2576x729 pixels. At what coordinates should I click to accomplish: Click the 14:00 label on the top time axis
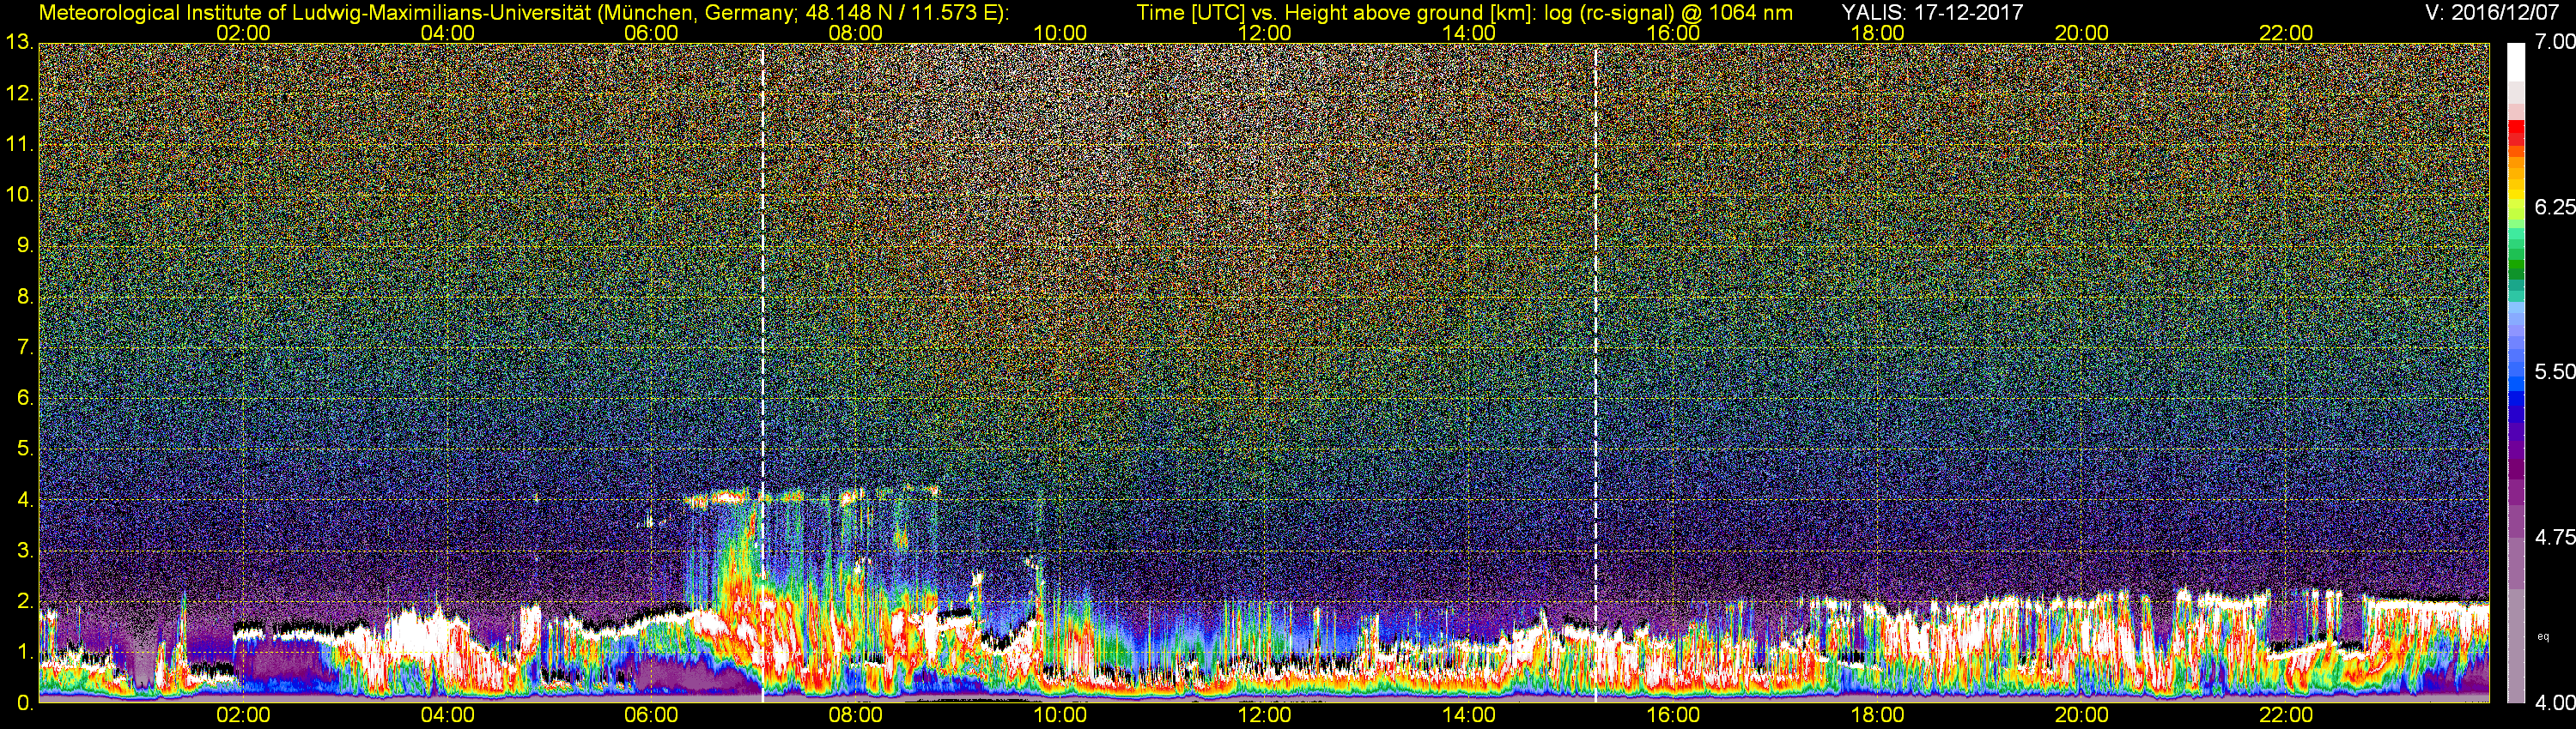pyautogui.click(x=1469, y=33)
